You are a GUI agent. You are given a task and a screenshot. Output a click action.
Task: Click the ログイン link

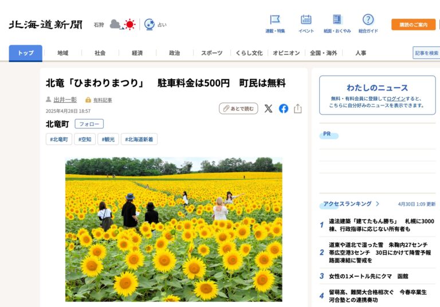[395, 99]
